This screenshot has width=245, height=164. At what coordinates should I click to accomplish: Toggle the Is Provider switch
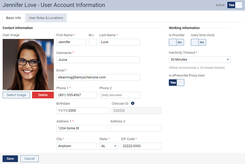pos(177,42)
